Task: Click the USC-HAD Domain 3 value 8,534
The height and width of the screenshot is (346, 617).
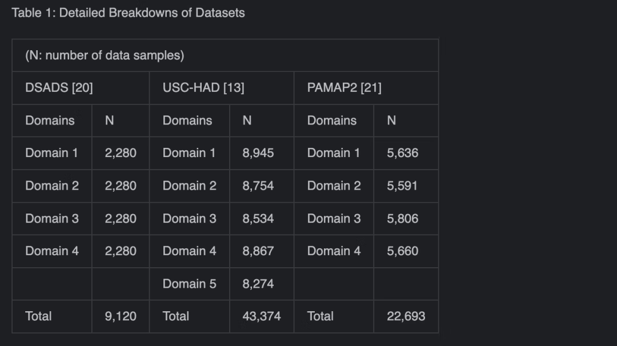Action: [x=258, y=219]
